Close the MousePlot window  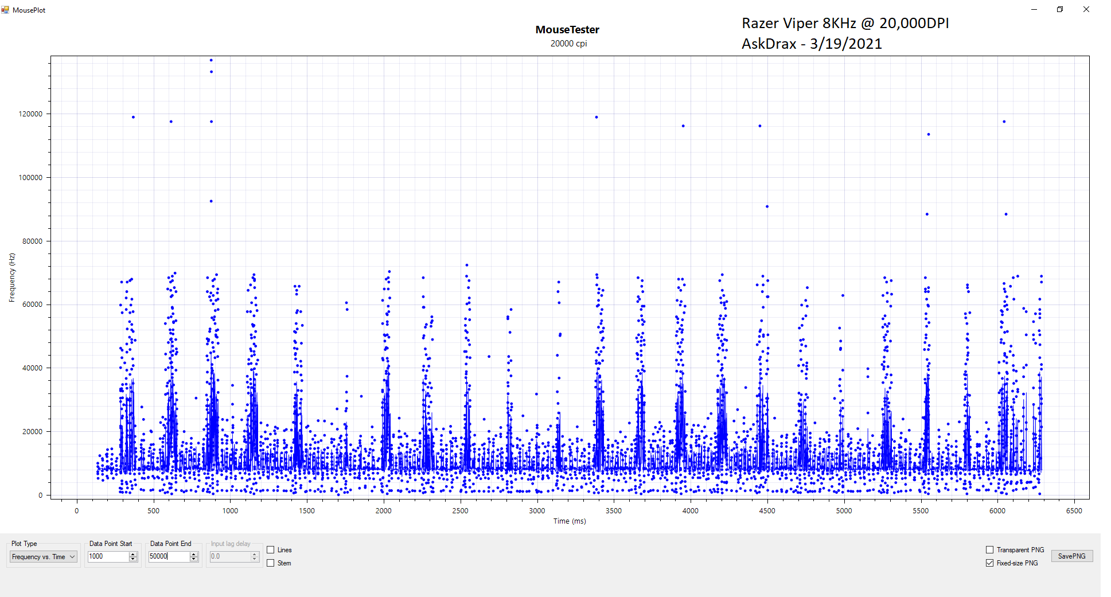(1086, 10)
